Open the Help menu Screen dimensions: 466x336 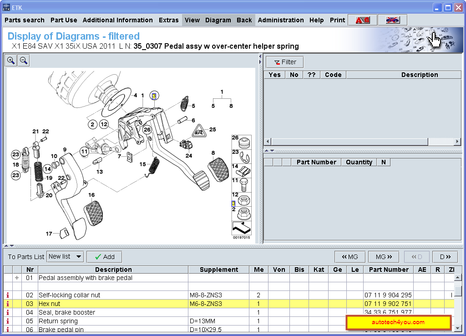pos(317,20)
